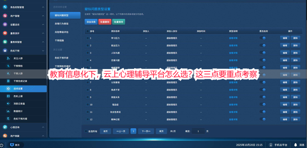Go to 首页 first page button
Viewport: 307px width, 148px height.
tap(106, 131)
